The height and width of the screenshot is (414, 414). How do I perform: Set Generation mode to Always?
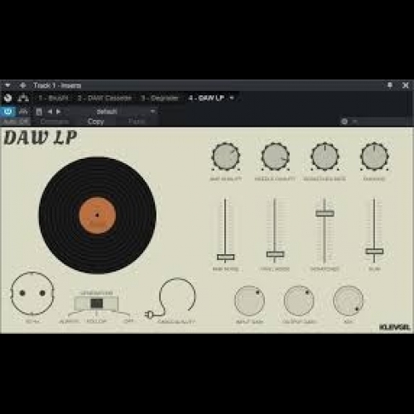tap(69, 321)
